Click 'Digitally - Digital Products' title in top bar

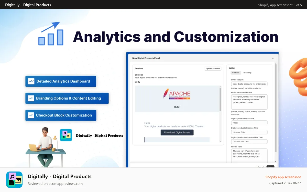[28, 5]
